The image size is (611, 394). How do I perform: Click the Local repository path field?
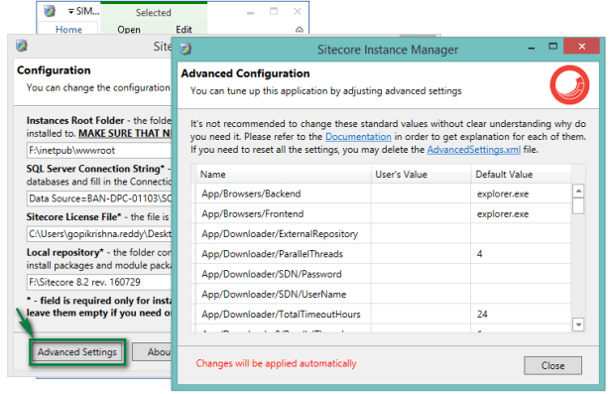99,282
